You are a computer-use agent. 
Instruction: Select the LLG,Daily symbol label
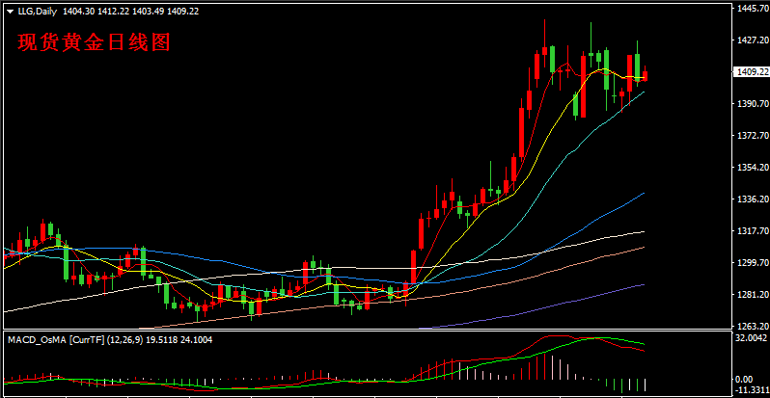[x=38, y=12]
